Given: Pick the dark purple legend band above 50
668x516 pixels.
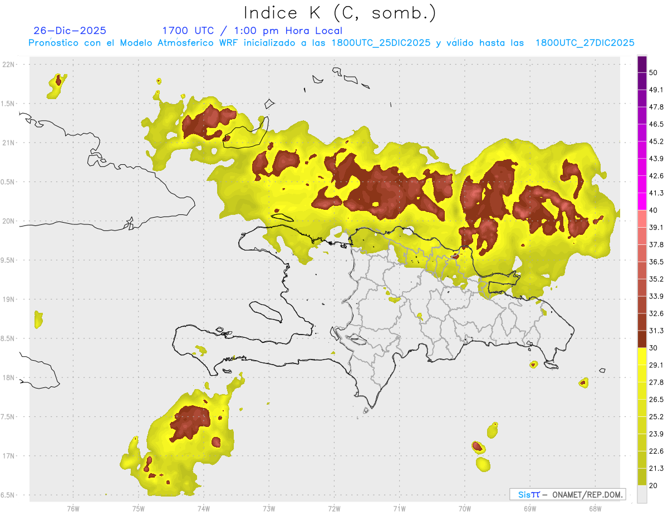Looking at the screenshot, I should 642,64.
